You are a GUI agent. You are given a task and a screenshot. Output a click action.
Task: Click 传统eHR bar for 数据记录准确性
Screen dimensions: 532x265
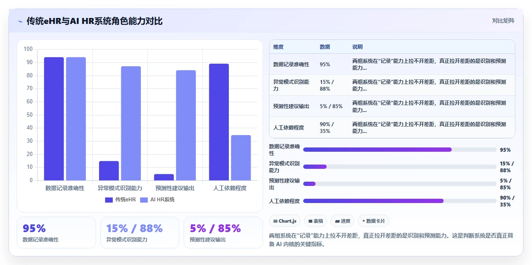point(54,119)
